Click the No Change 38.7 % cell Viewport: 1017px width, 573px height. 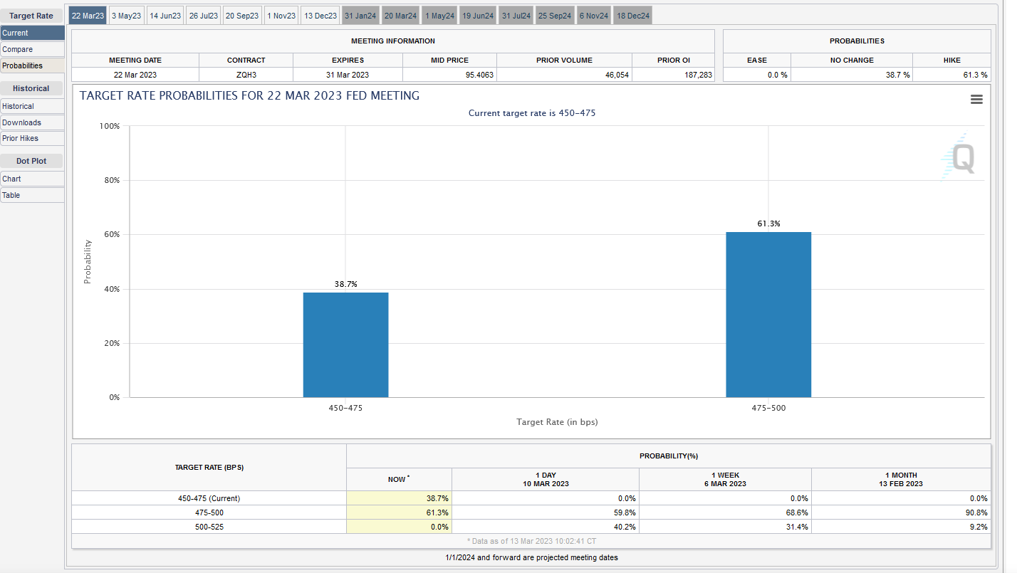pyautogui.click(x=852, y=75)
